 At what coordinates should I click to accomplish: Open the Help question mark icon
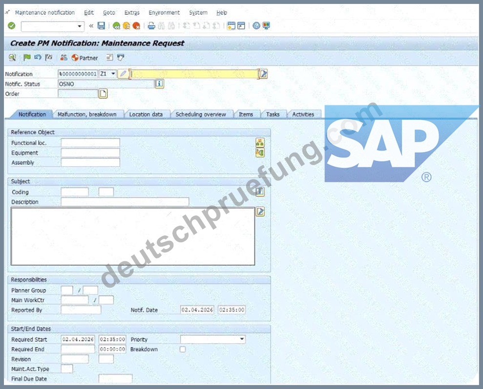pyautogui.click(x=256, y=26)
